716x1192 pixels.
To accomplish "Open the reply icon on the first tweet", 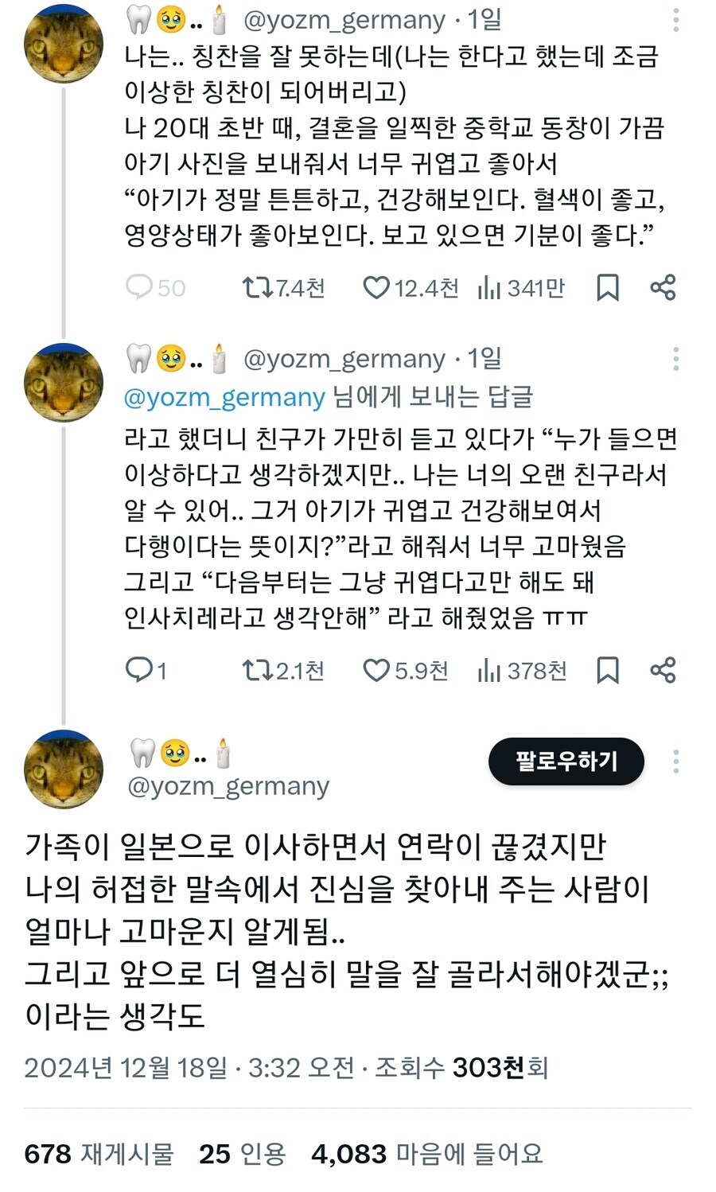I will [140, 288].
